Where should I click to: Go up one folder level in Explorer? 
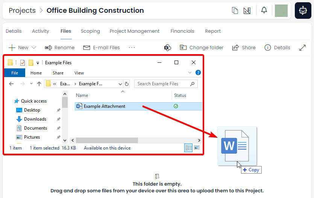[39, 84]
